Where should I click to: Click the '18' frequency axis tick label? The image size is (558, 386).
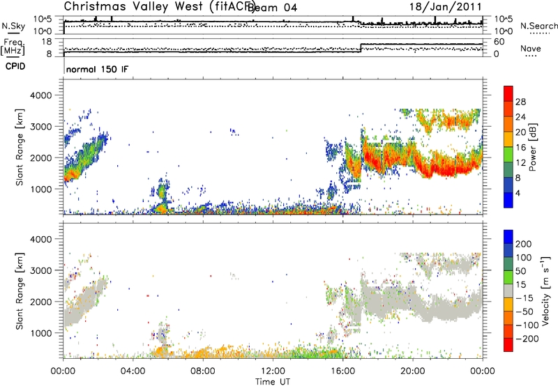[47, 42]
